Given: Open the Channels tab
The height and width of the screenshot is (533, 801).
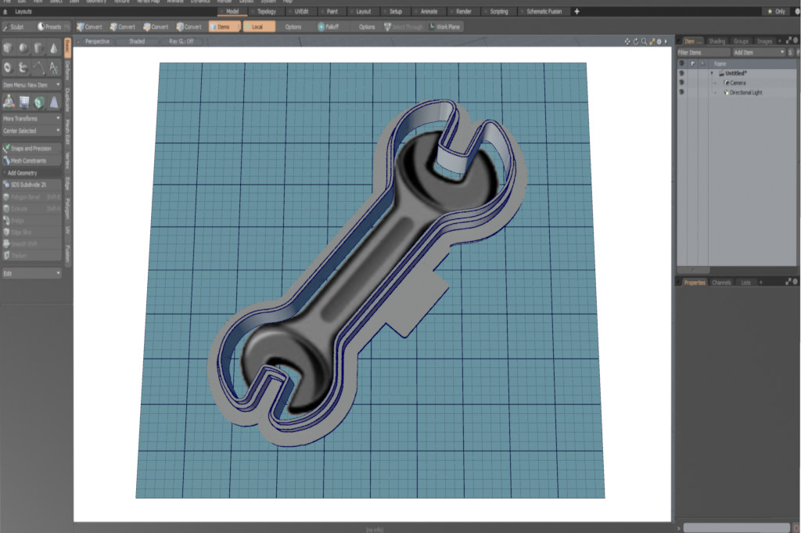Looking at the screenshot, I should tap(721, 282).
